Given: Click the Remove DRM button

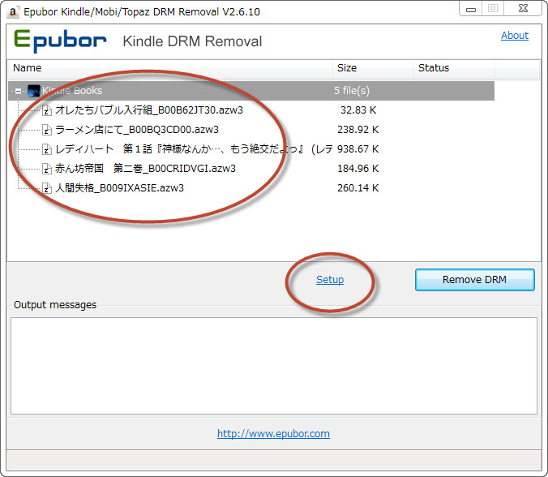Looking at the screenshot, I should (474, 280).
